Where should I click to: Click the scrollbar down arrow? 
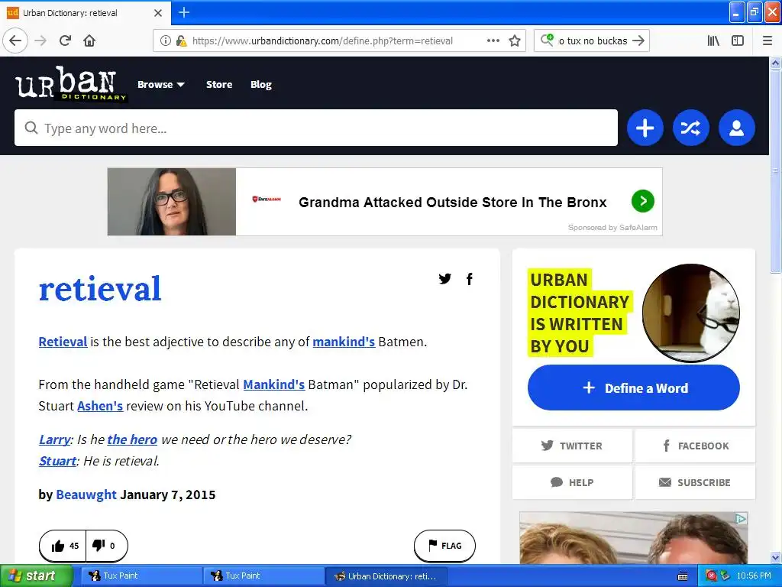775,557
